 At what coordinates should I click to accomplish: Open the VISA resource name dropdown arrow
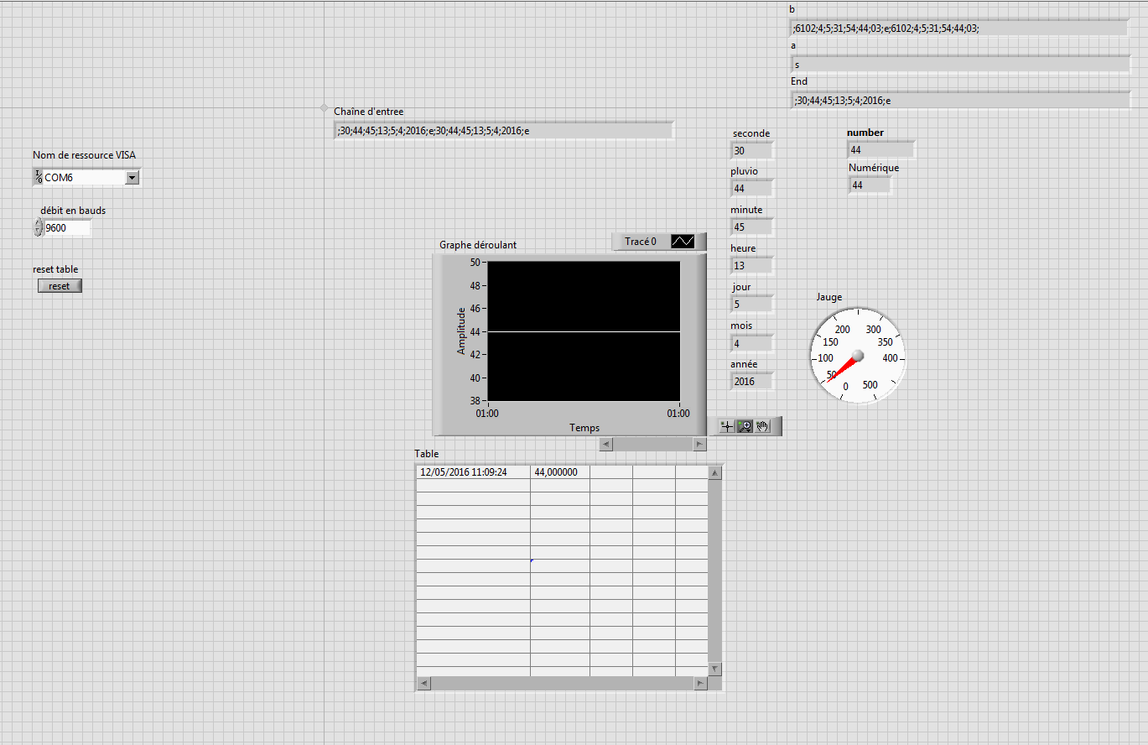[x=132, y=178]
